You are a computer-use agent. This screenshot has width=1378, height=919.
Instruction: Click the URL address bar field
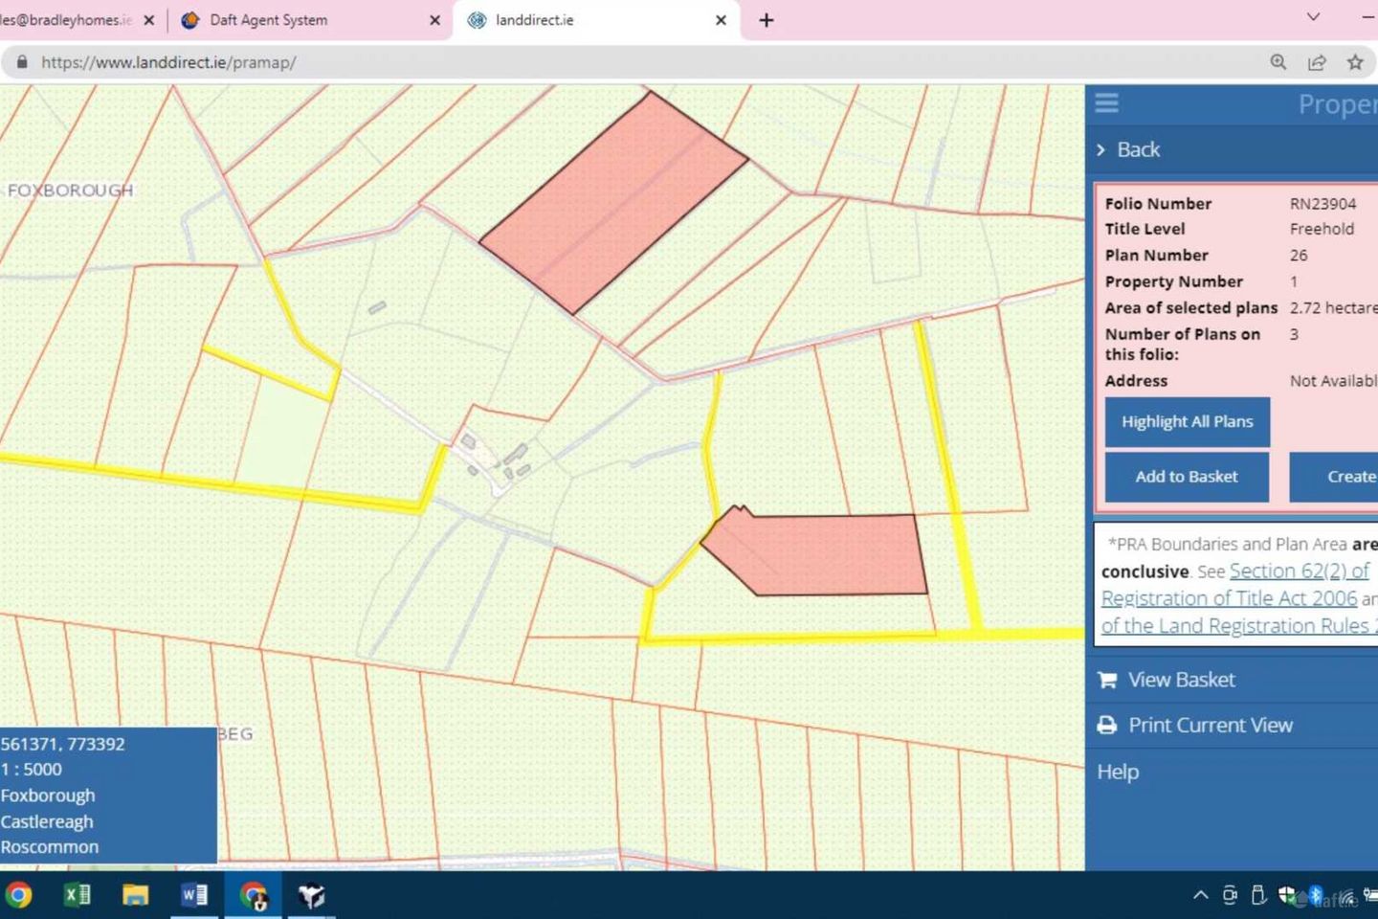coord(632,62)
